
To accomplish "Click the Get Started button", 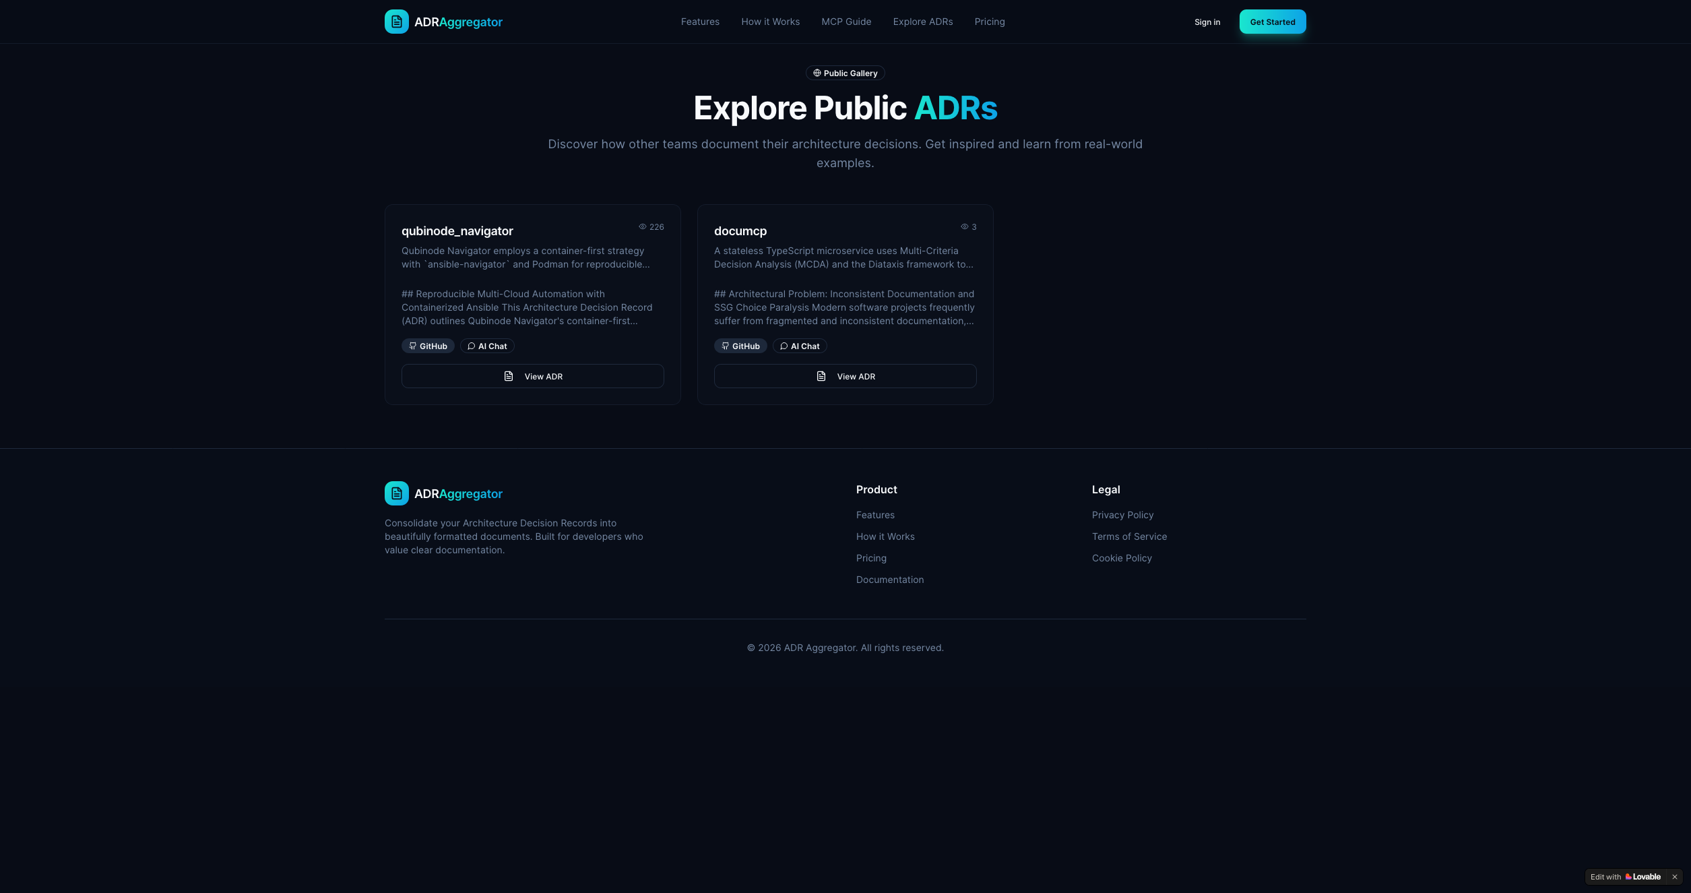I will [x=1272, y=21].
